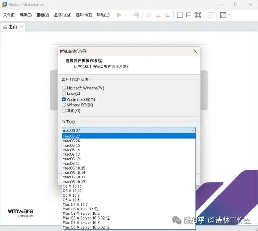The image size is (258, 231).
Task: Maximize the VMware Workstation window
Action: (x=236, y=4)
